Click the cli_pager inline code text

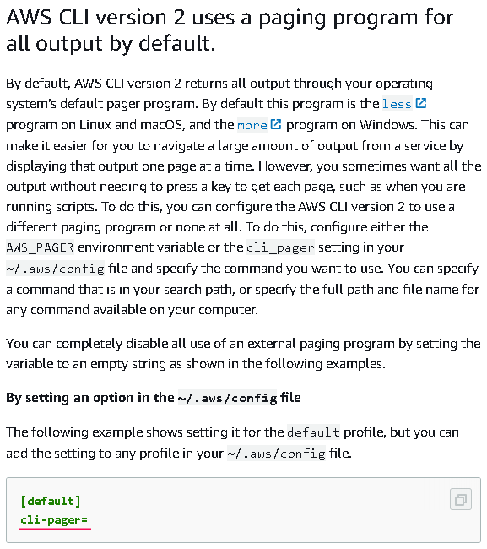[280, 247]
